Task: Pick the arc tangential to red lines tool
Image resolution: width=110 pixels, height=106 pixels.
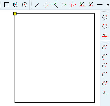Action: [105, 93]
